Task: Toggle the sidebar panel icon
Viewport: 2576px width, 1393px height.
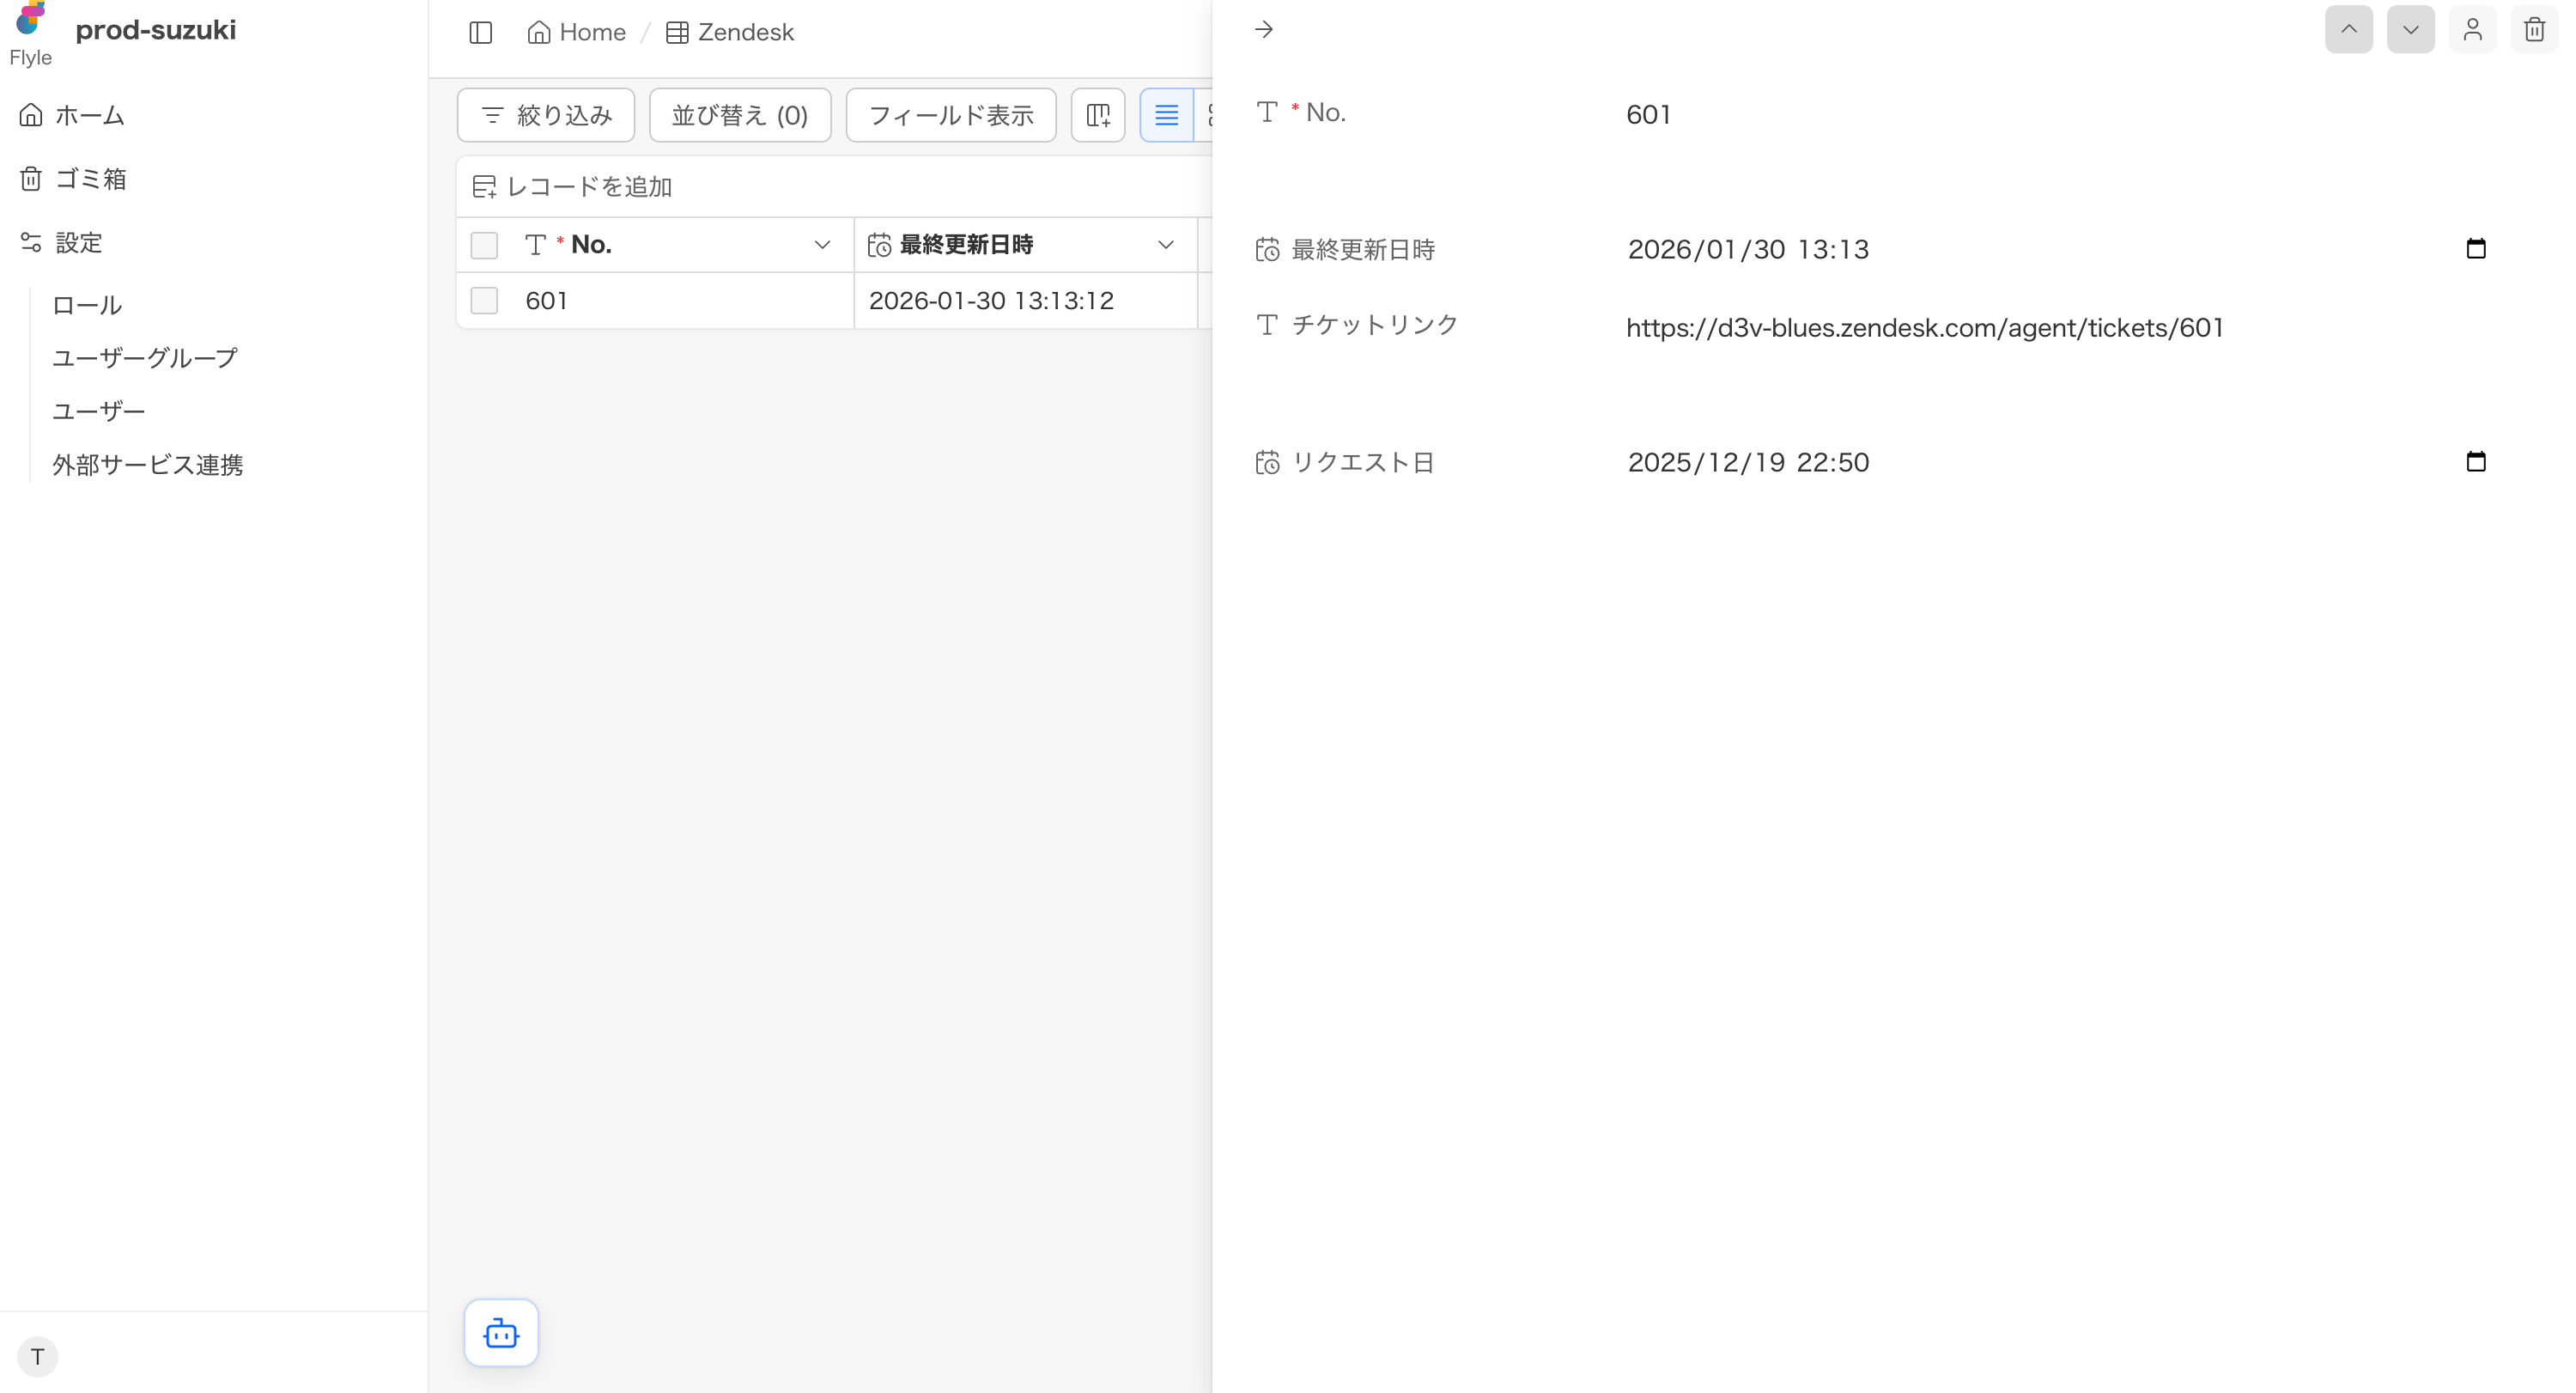Action: (x=480, y=32)
